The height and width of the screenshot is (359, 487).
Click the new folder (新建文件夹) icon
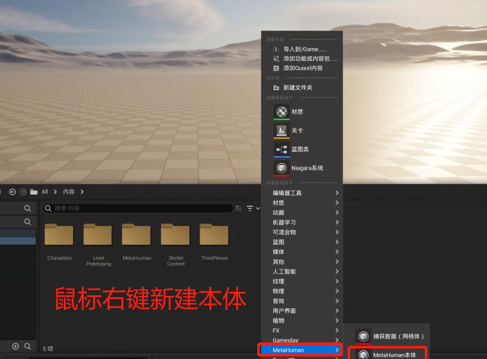(276, 88)
